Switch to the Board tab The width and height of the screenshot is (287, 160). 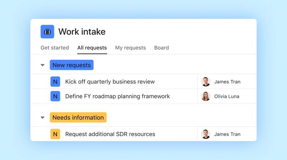(161, 47)
